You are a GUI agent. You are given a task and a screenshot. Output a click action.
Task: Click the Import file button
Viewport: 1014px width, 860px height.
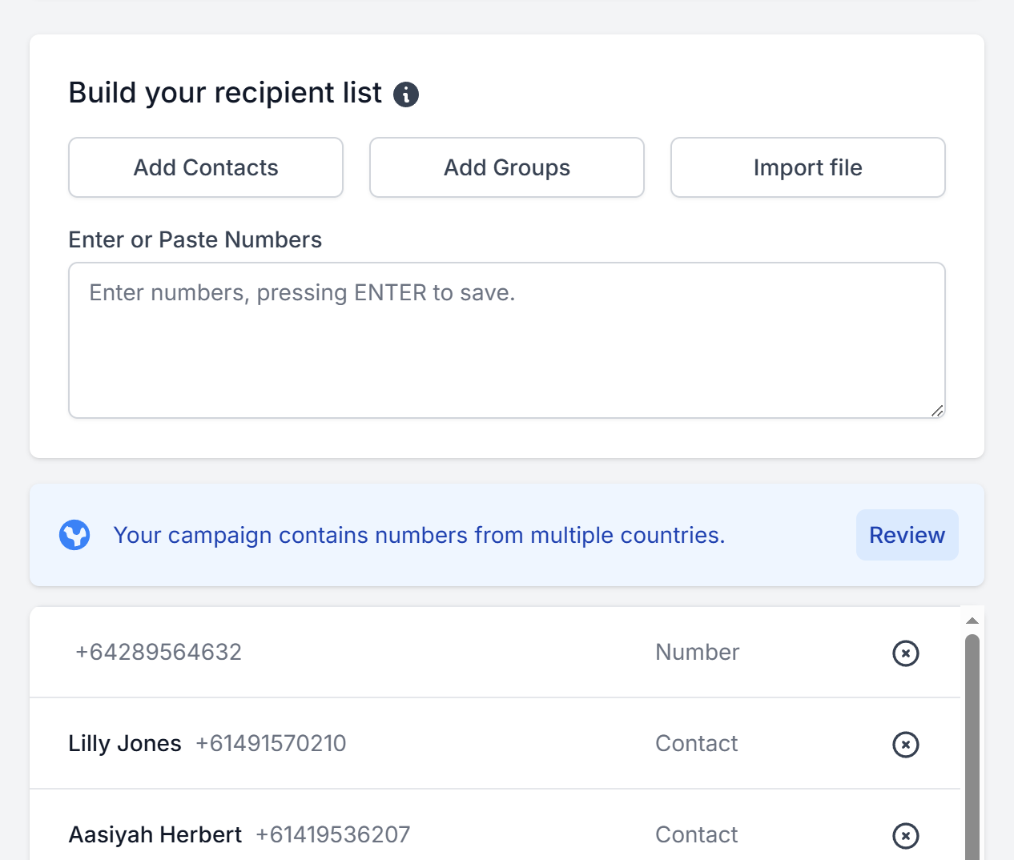[807, 167]
